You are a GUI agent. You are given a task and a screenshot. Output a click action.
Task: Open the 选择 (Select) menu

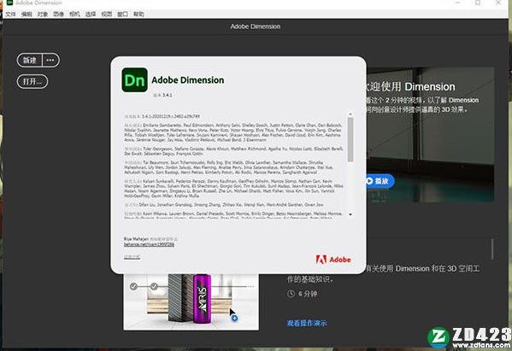[x=91, y=14]
